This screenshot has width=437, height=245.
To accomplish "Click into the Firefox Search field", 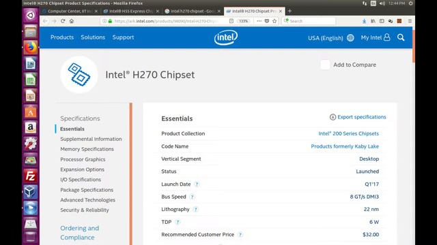I will (309, 21).
